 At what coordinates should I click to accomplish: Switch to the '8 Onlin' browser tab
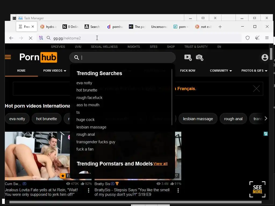71,27
